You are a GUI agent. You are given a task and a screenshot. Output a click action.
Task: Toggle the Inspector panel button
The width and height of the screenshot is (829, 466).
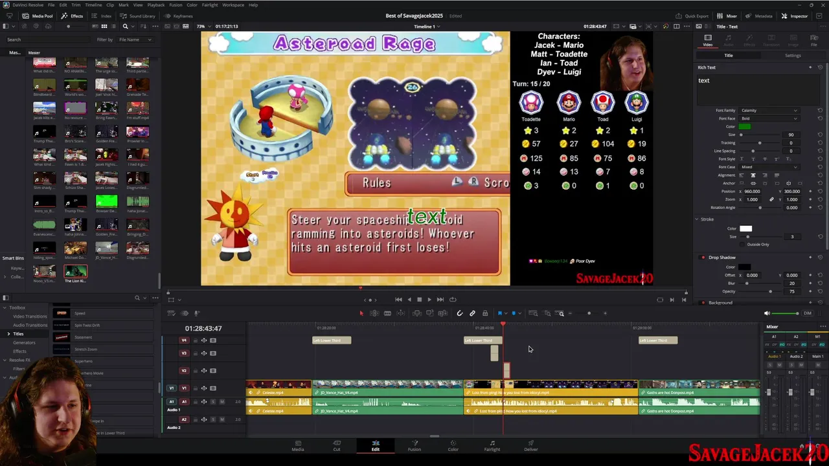point(795,16)
